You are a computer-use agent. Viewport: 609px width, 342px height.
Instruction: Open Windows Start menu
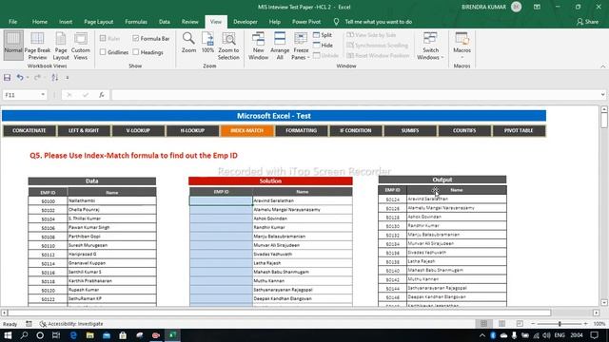coord(8,335)
